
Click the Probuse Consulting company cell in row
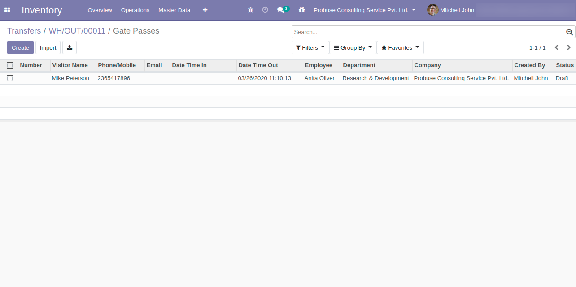coord(461,78)
